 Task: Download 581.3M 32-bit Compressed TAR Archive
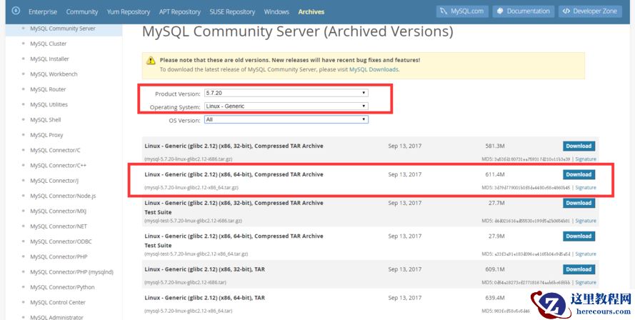click(579, 146)
